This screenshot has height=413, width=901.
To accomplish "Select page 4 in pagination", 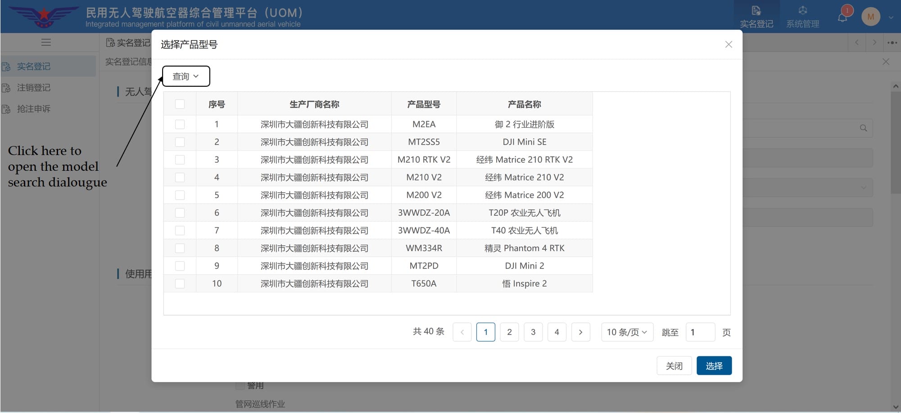I will [557, 332].
